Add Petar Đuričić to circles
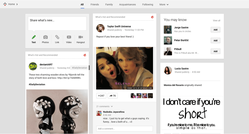Image resolution: width=249 pixels, height=134 pixels. coord(216,41)
